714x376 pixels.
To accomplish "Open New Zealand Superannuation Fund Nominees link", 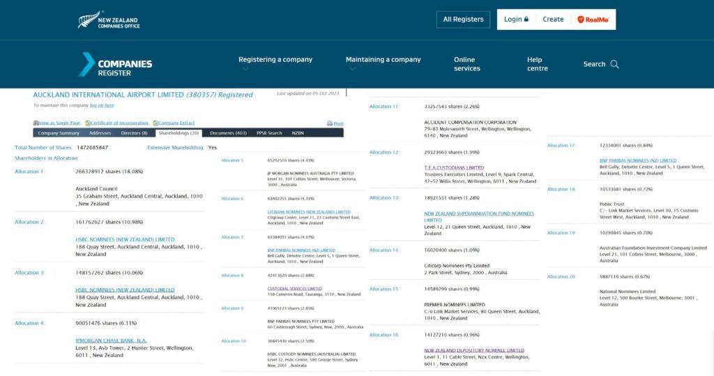I will (x=479, y=216).
